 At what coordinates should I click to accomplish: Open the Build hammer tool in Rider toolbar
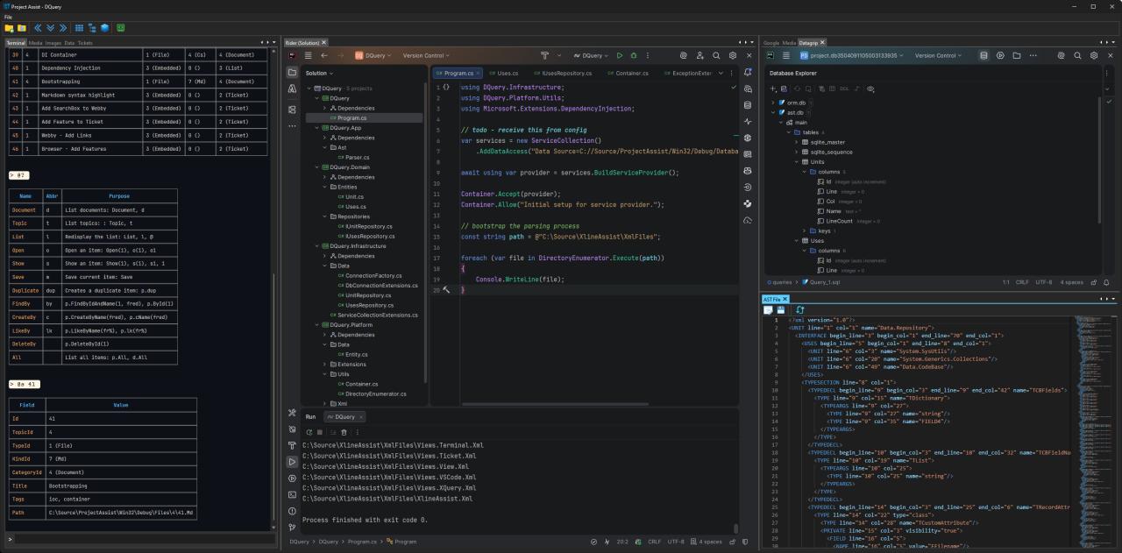click(x=545, y=55)
